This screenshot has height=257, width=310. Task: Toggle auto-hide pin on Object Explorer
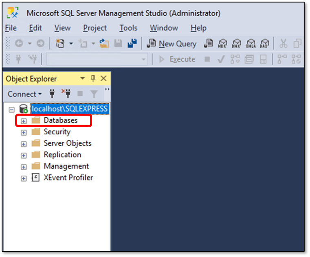click(x=93, y=79)
